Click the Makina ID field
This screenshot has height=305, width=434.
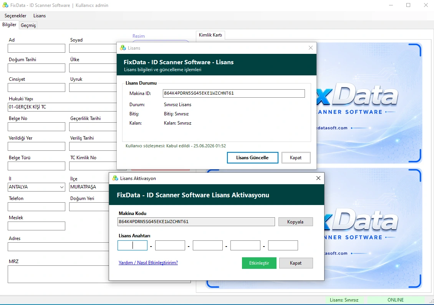point(234,93)
